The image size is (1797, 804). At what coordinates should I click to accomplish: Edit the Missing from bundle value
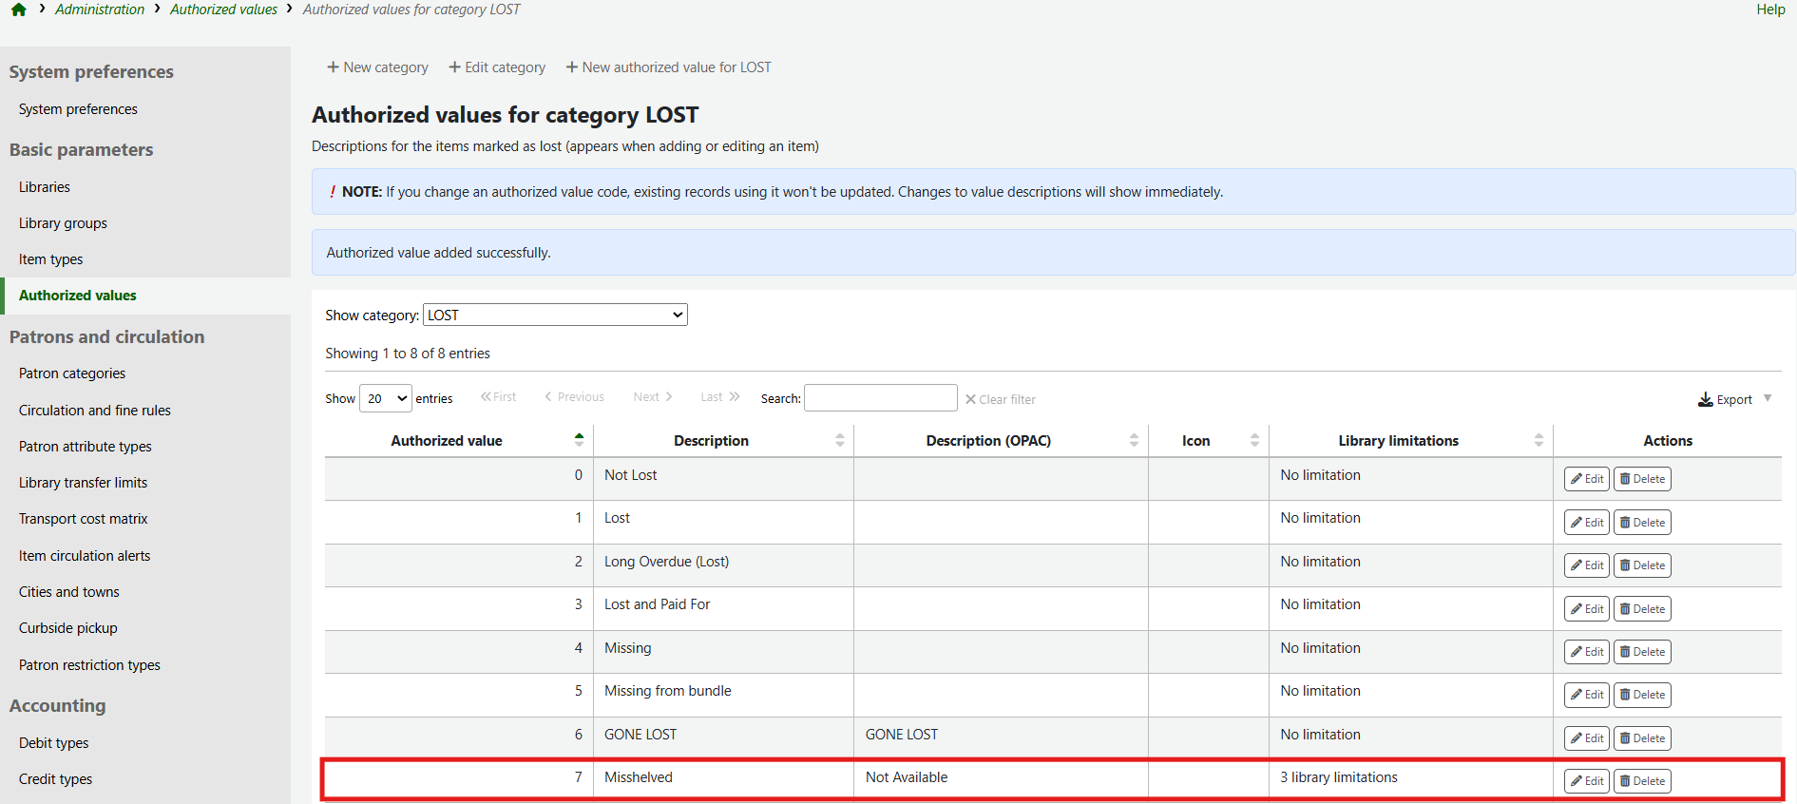[1586, 695]
